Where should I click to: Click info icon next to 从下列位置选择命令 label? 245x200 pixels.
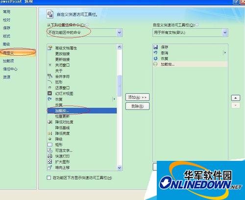[x=87, y=25]
